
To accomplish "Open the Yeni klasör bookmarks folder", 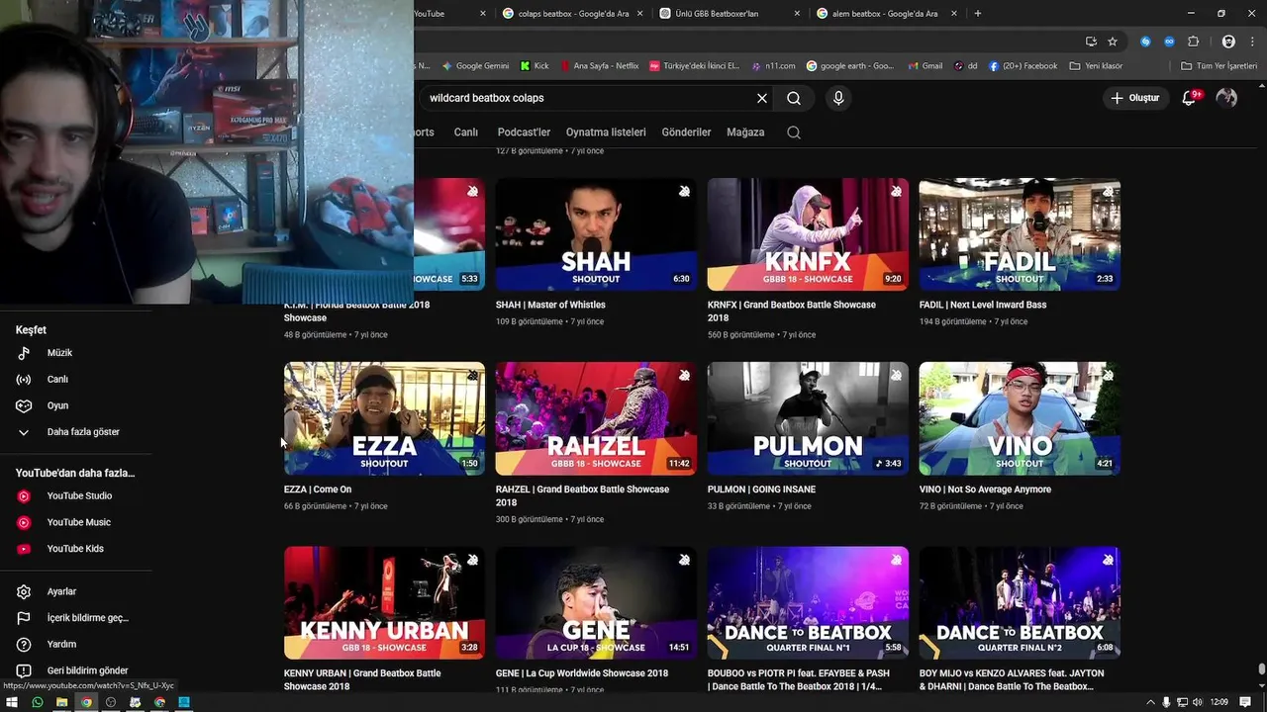I will [1096, 66].
